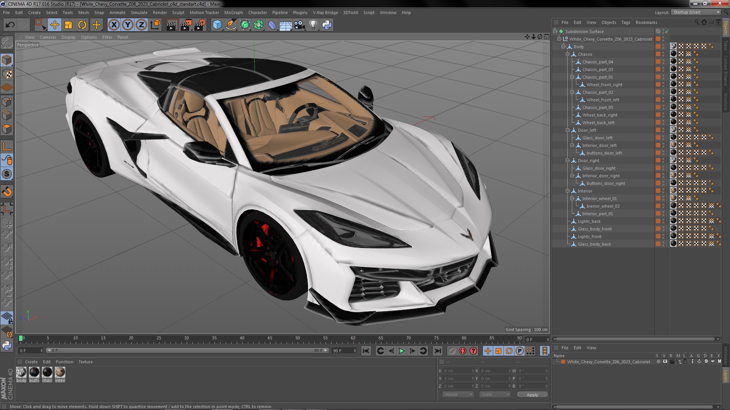730x410 pixels.
Task: Collapse the Interior group
Action: 568,191
